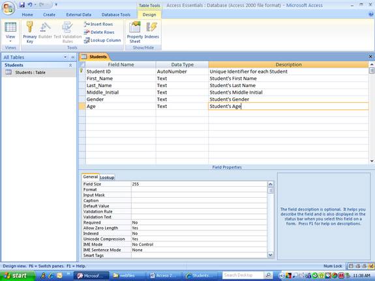Click field properties scrollbar down arrow
The width and height of the screenshot is (375, 281).
coord(271,255)
